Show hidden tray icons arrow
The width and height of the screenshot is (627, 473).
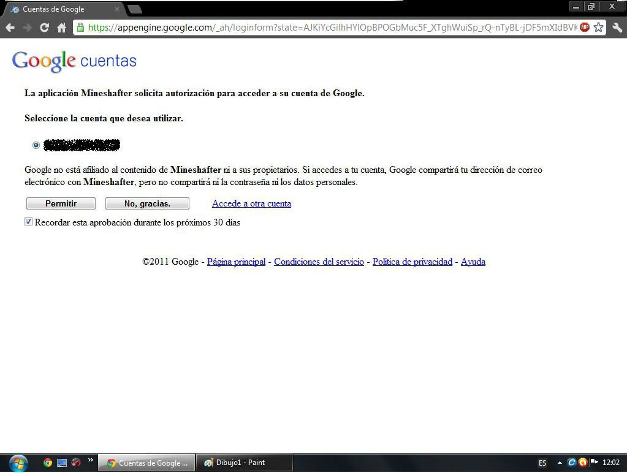click(560, 463)
